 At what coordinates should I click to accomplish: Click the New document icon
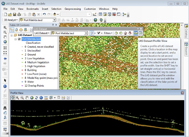[x=5, y=14]
